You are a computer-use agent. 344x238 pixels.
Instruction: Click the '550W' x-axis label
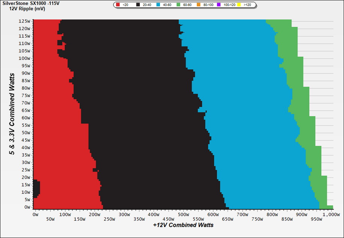(x=198, y=219)
